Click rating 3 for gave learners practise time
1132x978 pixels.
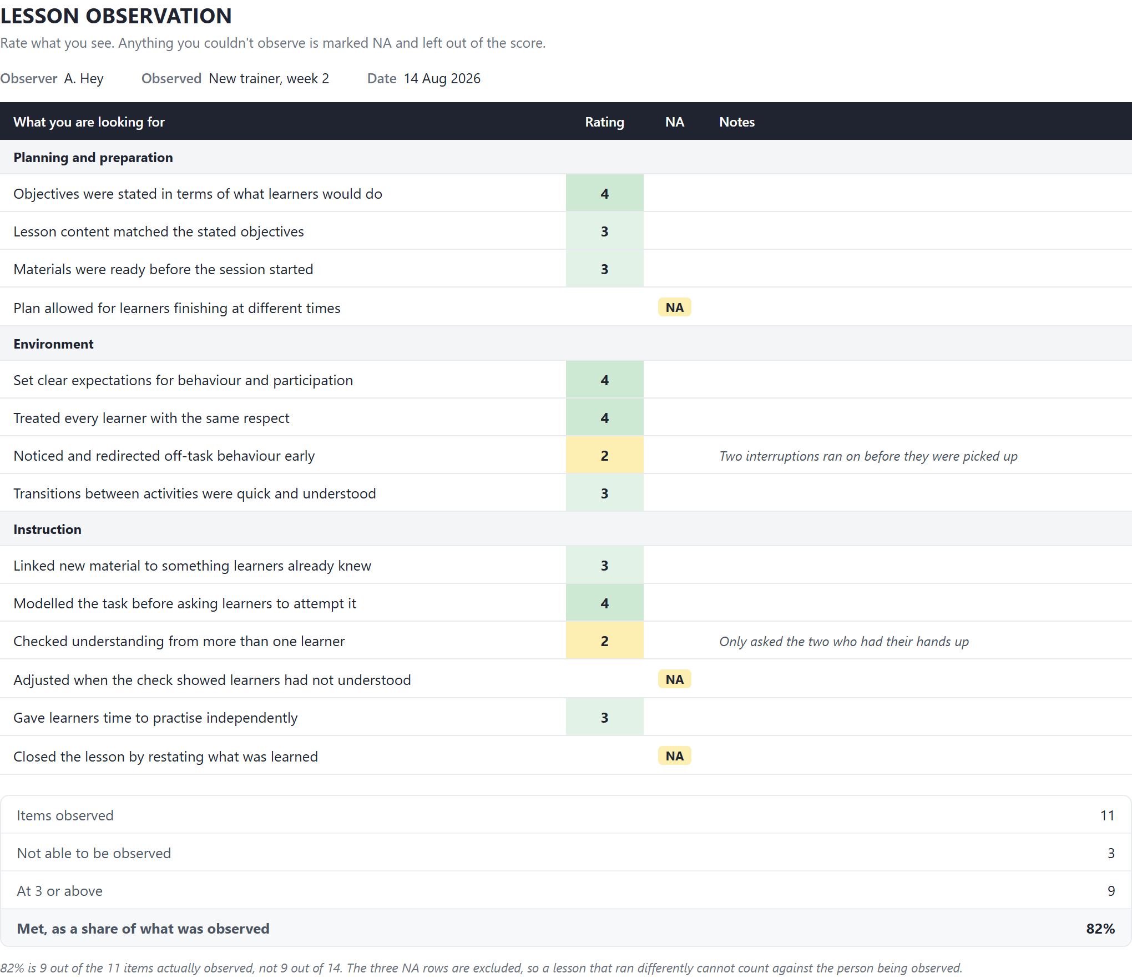pos(604,717)
